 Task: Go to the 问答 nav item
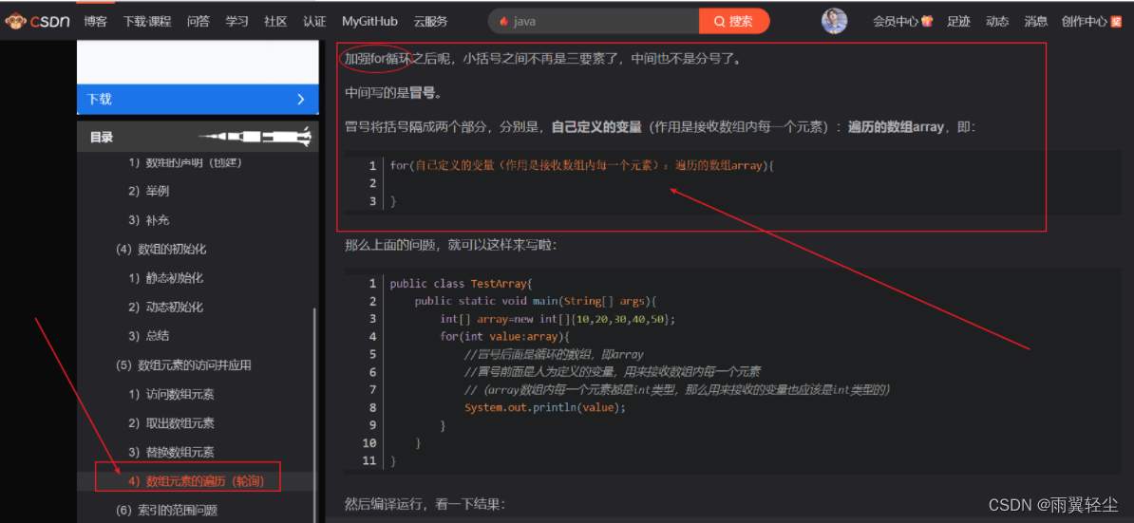pos(198,21)
